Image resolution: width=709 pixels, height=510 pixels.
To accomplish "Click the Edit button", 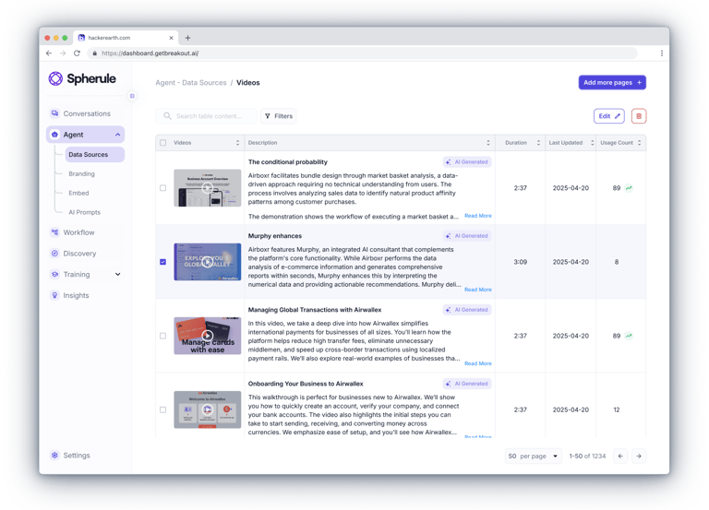I will coord(609,116).
